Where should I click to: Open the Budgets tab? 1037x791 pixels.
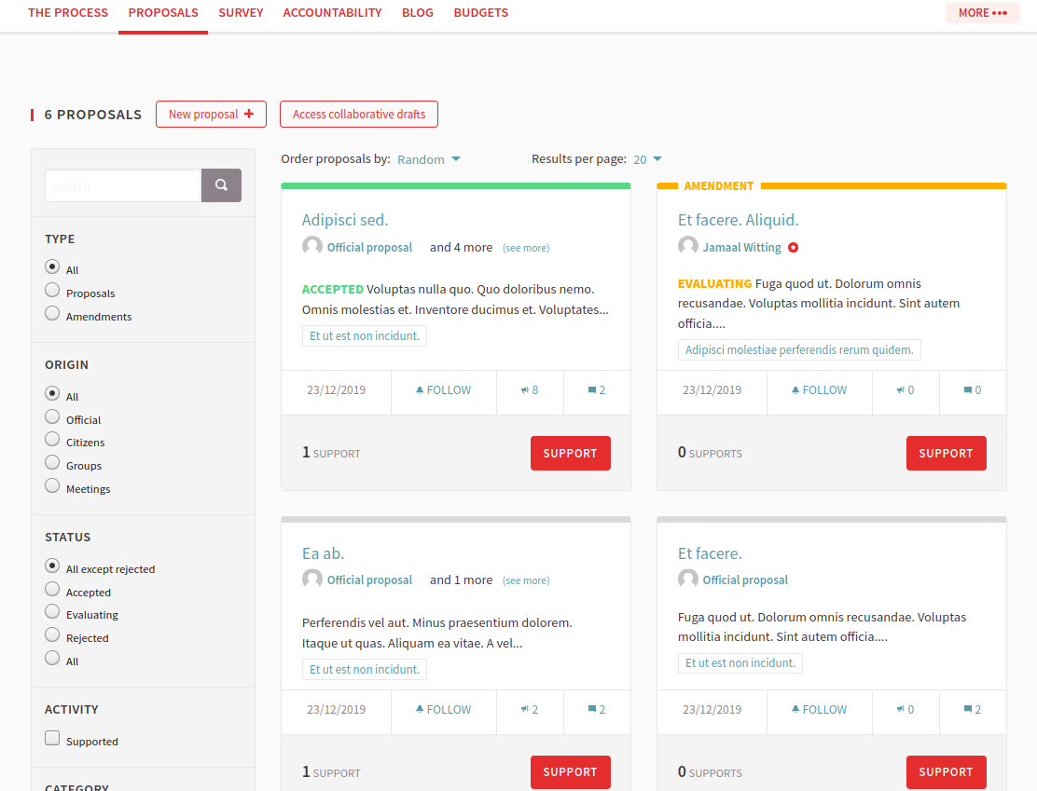(481, 13)
